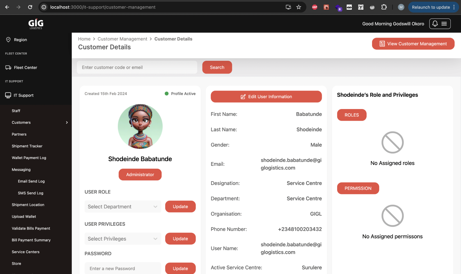Open the purple extension with B badge
This screenshot has height=274, width=461.
point(338,8)
